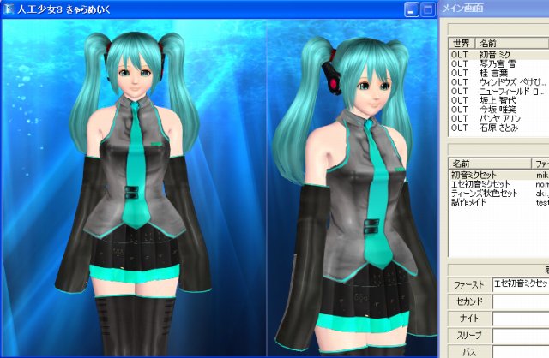Viewport: 549px width, 358px height.
Task: Select the 琴乃宮 雪 character row
Action: [499, 64]
